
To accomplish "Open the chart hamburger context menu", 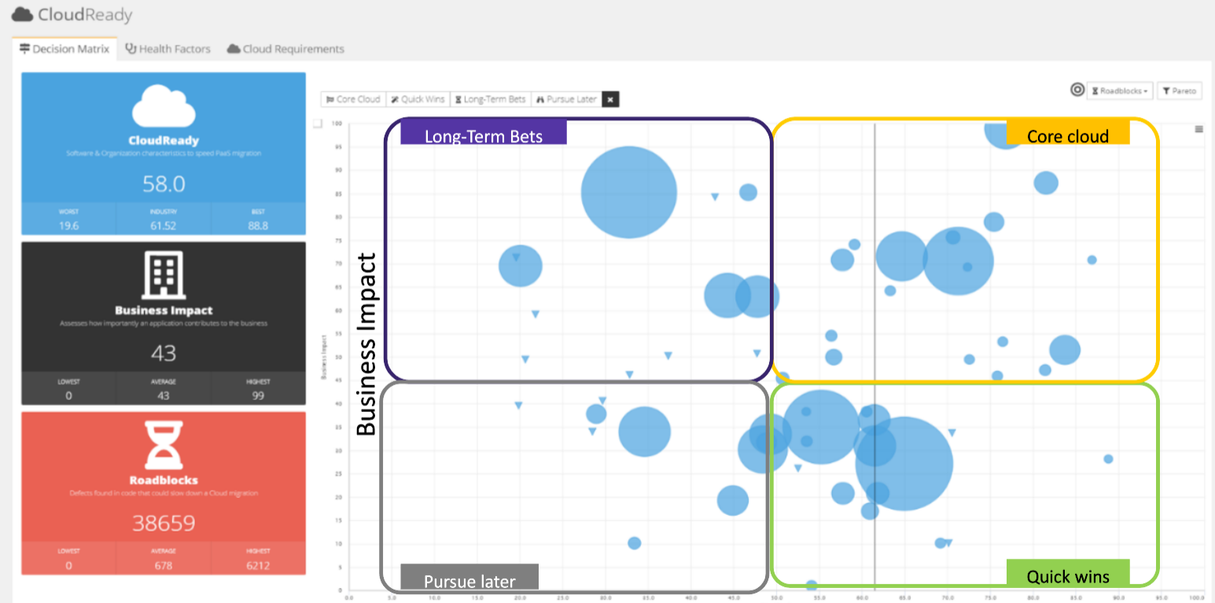I will [1199, 129].
